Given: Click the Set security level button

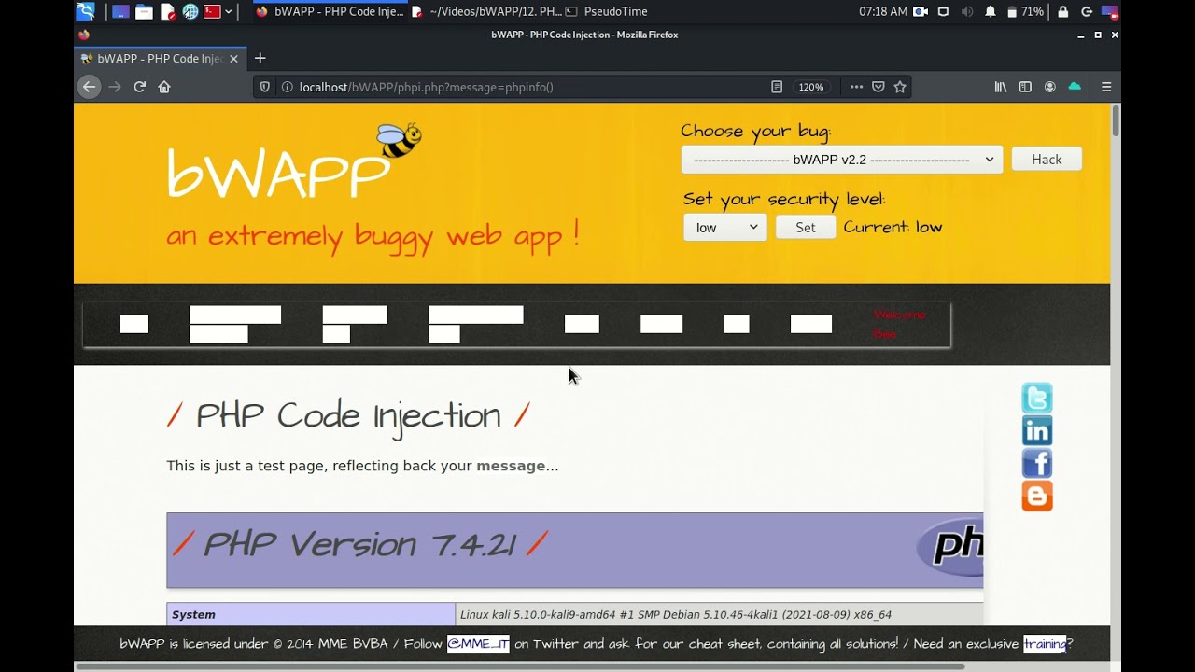Looking at the screenshot, I should [x=806, y=227].
